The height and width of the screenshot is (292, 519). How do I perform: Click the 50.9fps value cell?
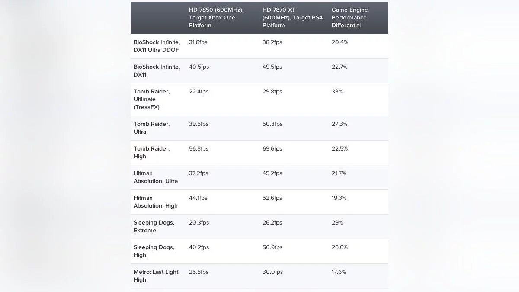tap(272, 247)
